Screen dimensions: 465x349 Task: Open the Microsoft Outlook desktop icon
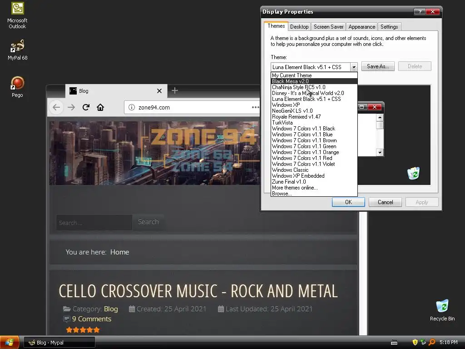(x=17, y=15)
